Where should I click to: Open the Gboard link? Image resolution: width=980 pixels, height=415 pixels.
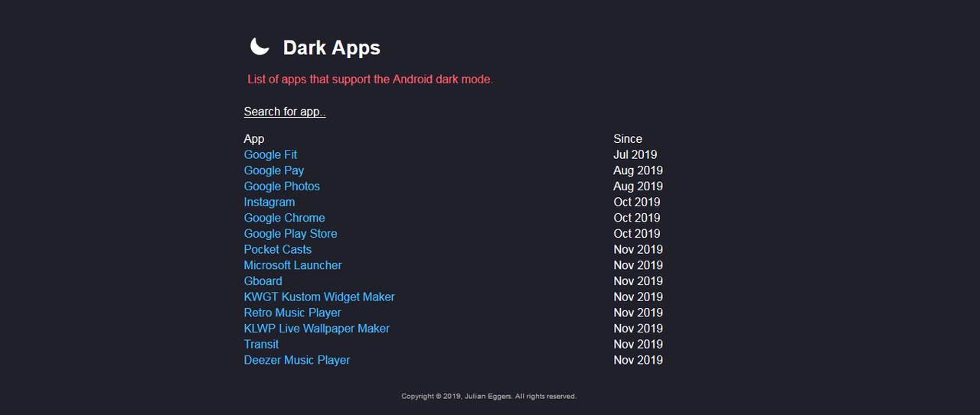click(263, 281)
